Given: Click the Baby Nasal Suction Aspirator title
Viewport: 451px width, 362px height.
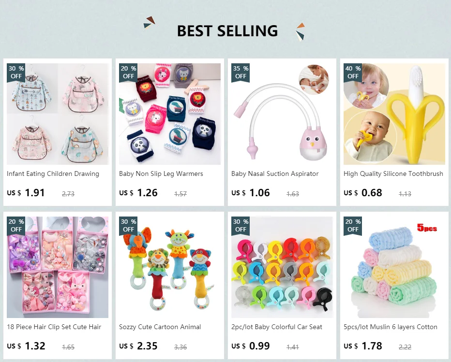Looking at the screenshot, I should pos(275,174).
